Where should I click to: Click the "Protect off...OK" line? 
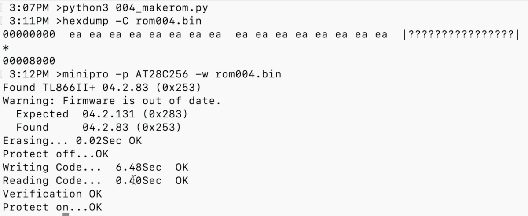click(55, 154)
